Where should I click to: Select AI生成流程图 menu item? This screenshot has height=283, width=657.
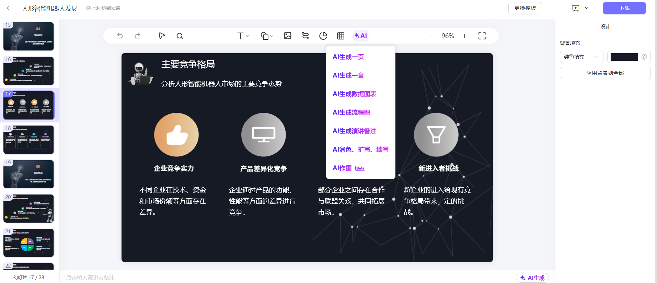351,113
